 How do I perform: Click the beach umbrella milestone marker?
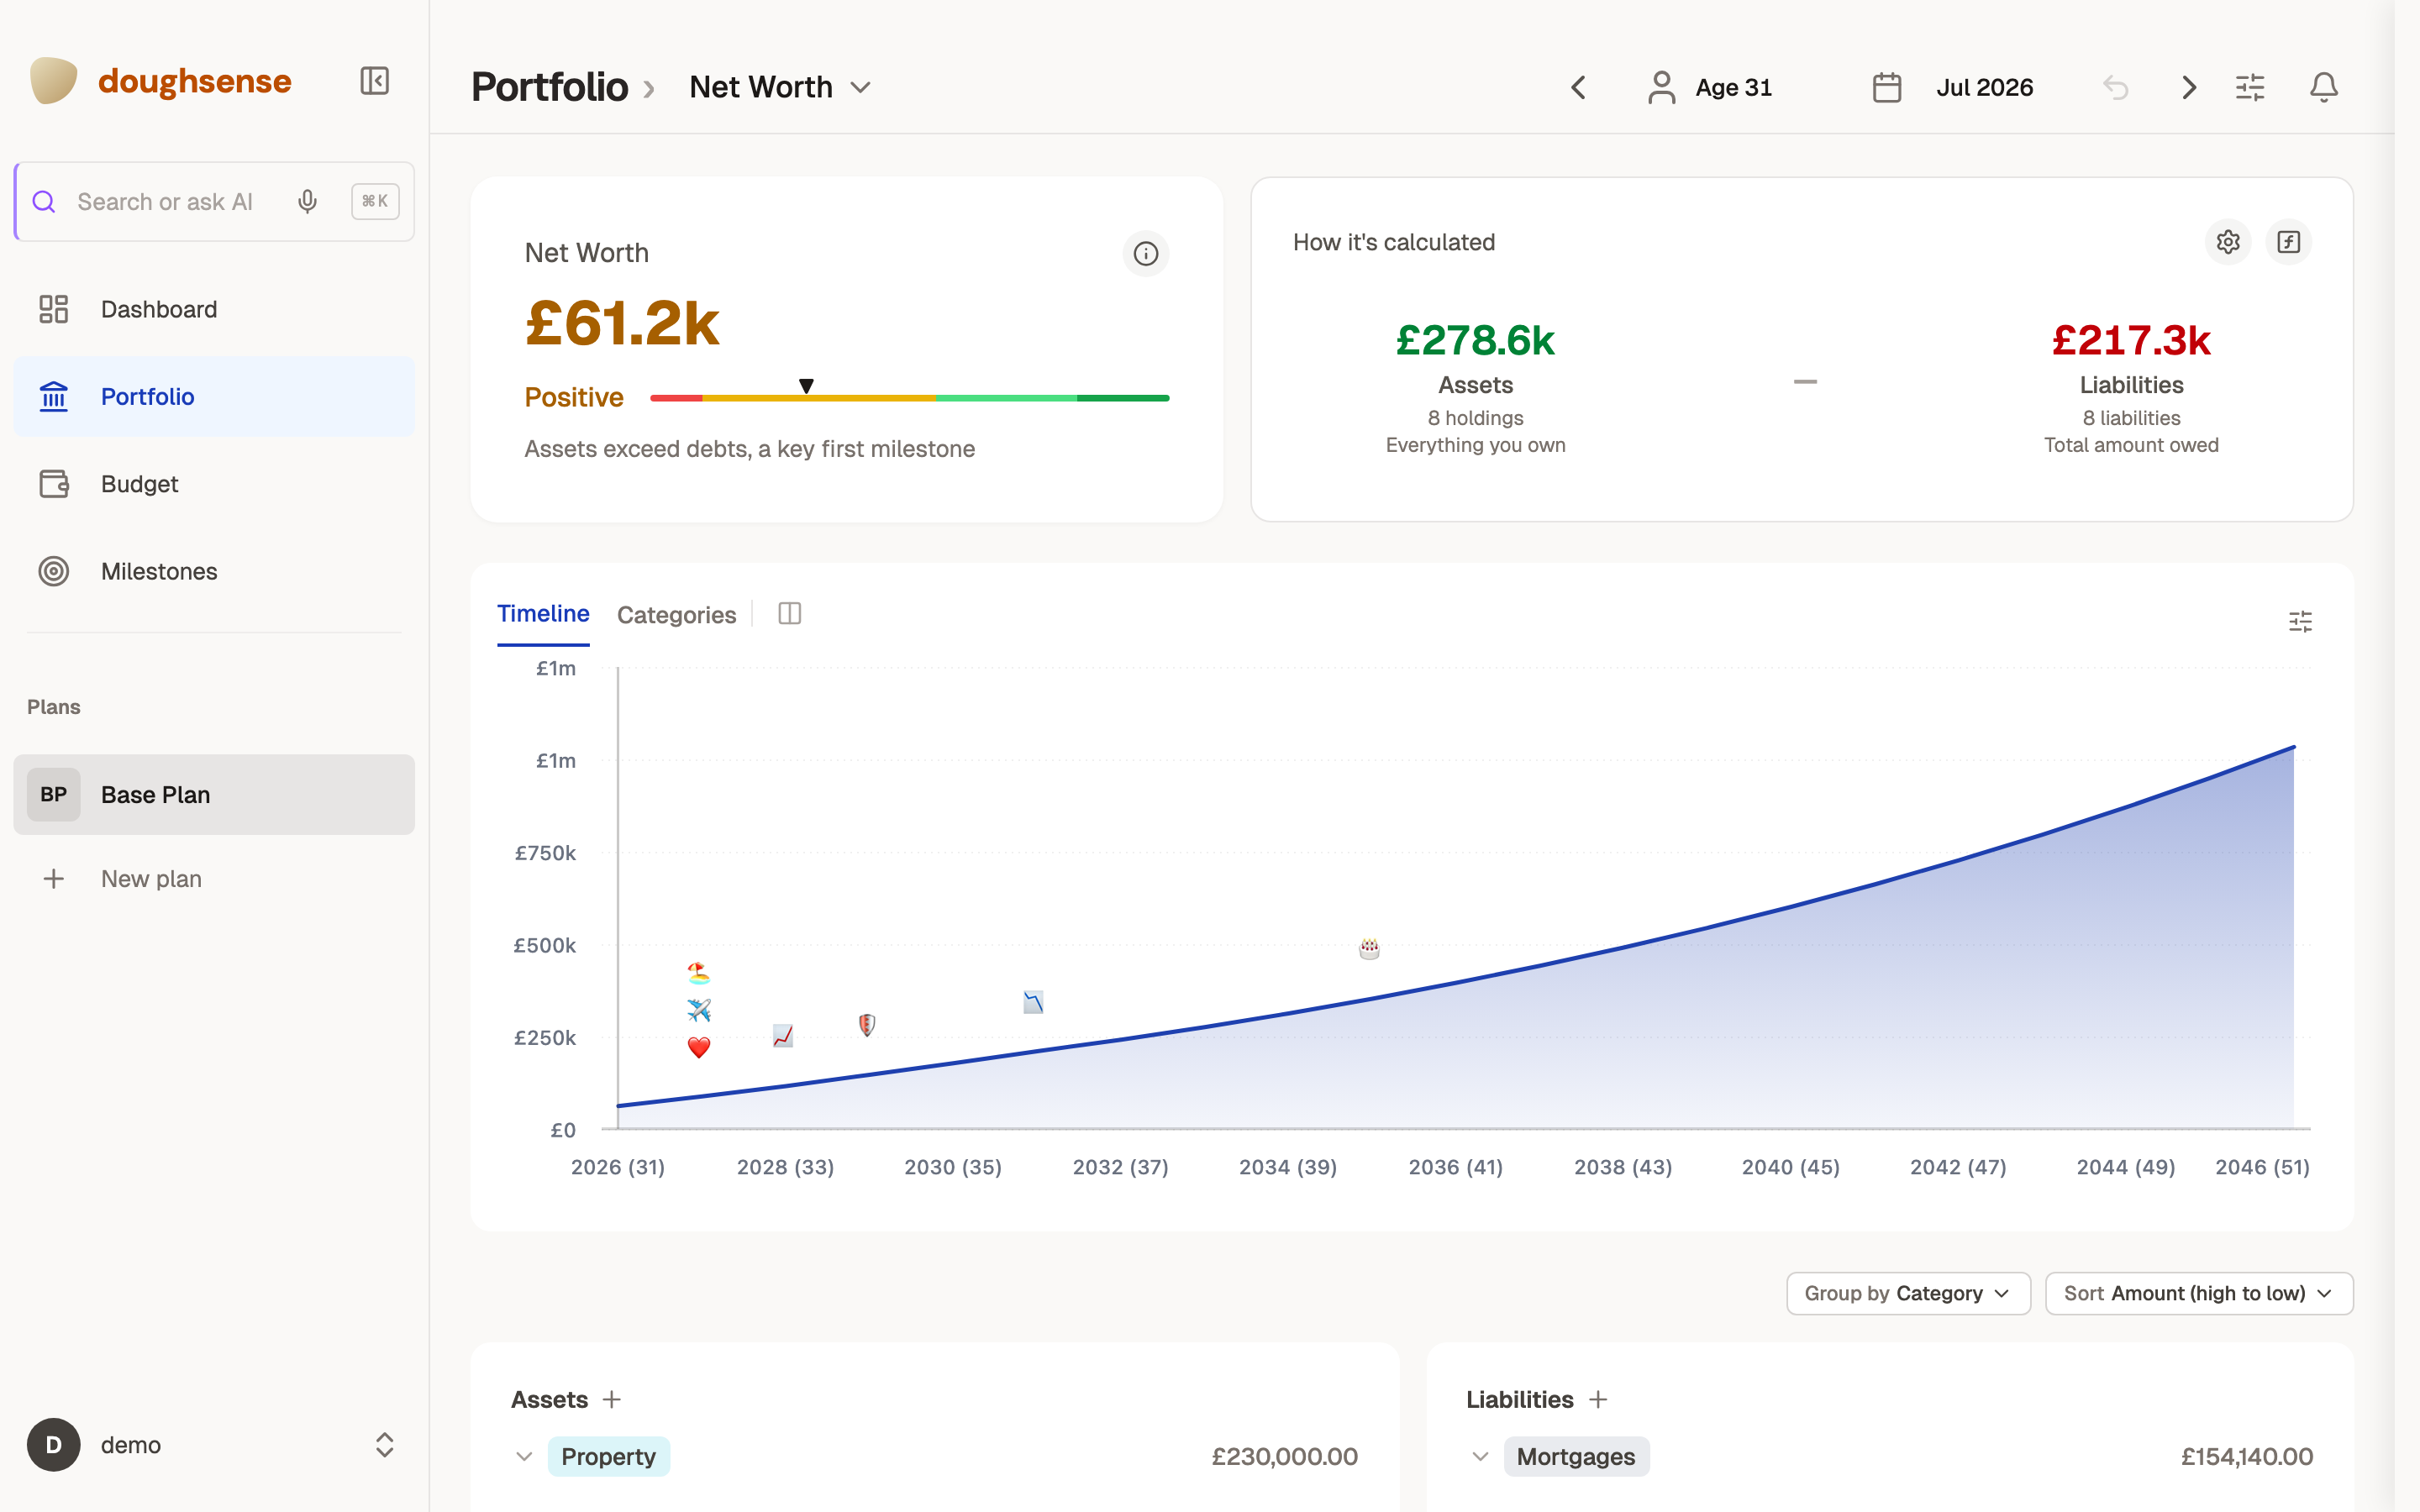click(699, 972)
